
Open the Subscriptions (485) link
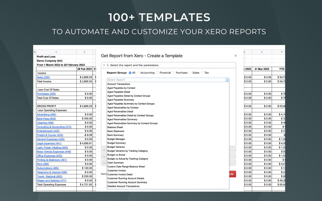[x=48, y=168]
